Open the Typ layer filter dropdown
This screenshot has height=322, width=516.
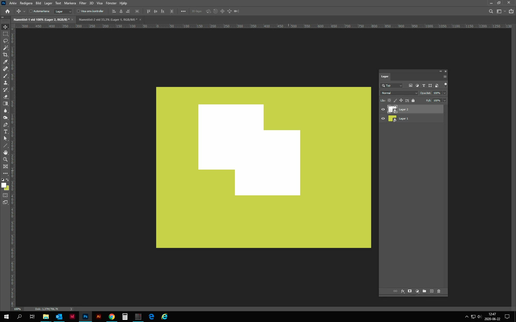point(392,86)
